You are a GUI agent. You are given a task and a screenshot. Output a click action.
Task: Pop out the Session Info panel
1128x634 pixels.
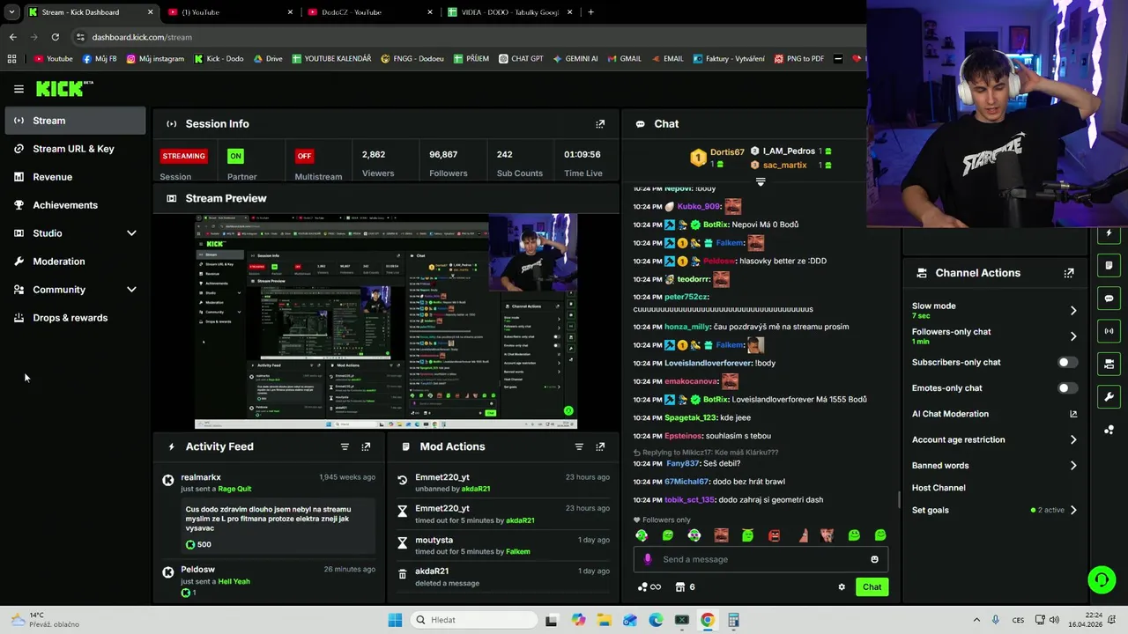point(600,124)
